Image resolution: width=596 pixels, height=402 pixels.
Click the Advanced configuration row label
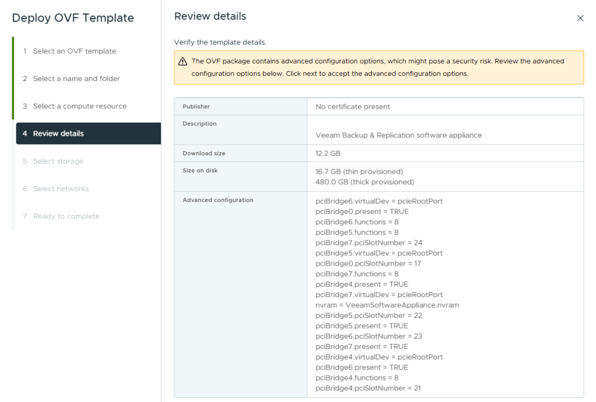(218, 200)
